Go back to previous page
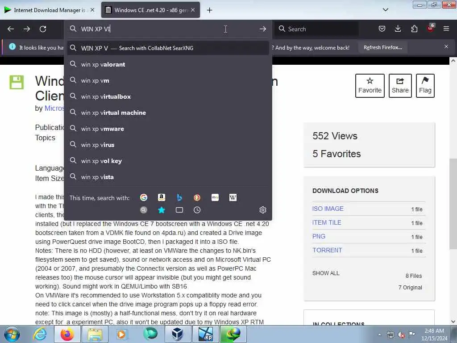Screen dimensions: 457x343 coord(11,29)
